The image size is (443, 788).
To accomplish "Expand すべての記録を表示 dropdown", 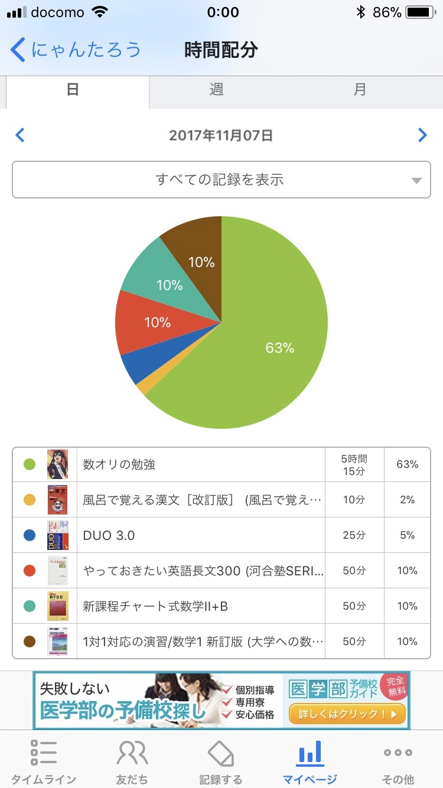I will click(x=221, y=179).
